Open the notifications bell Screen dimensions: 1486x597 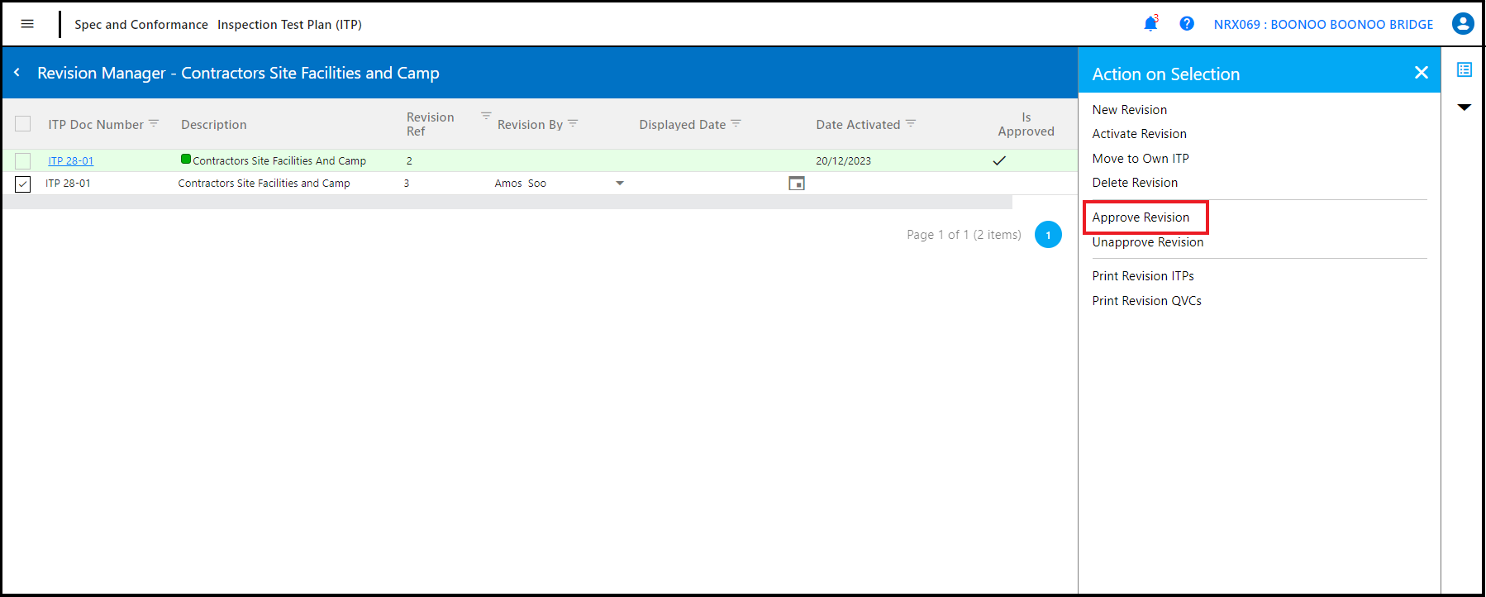click(x=1150, y=24)
